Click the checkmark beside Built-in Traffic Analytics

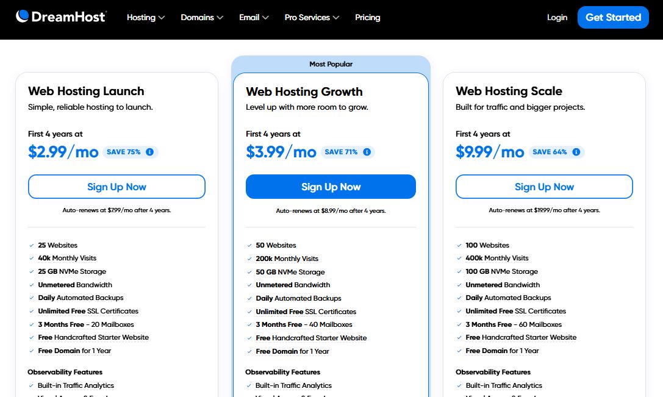coord(32,385)
